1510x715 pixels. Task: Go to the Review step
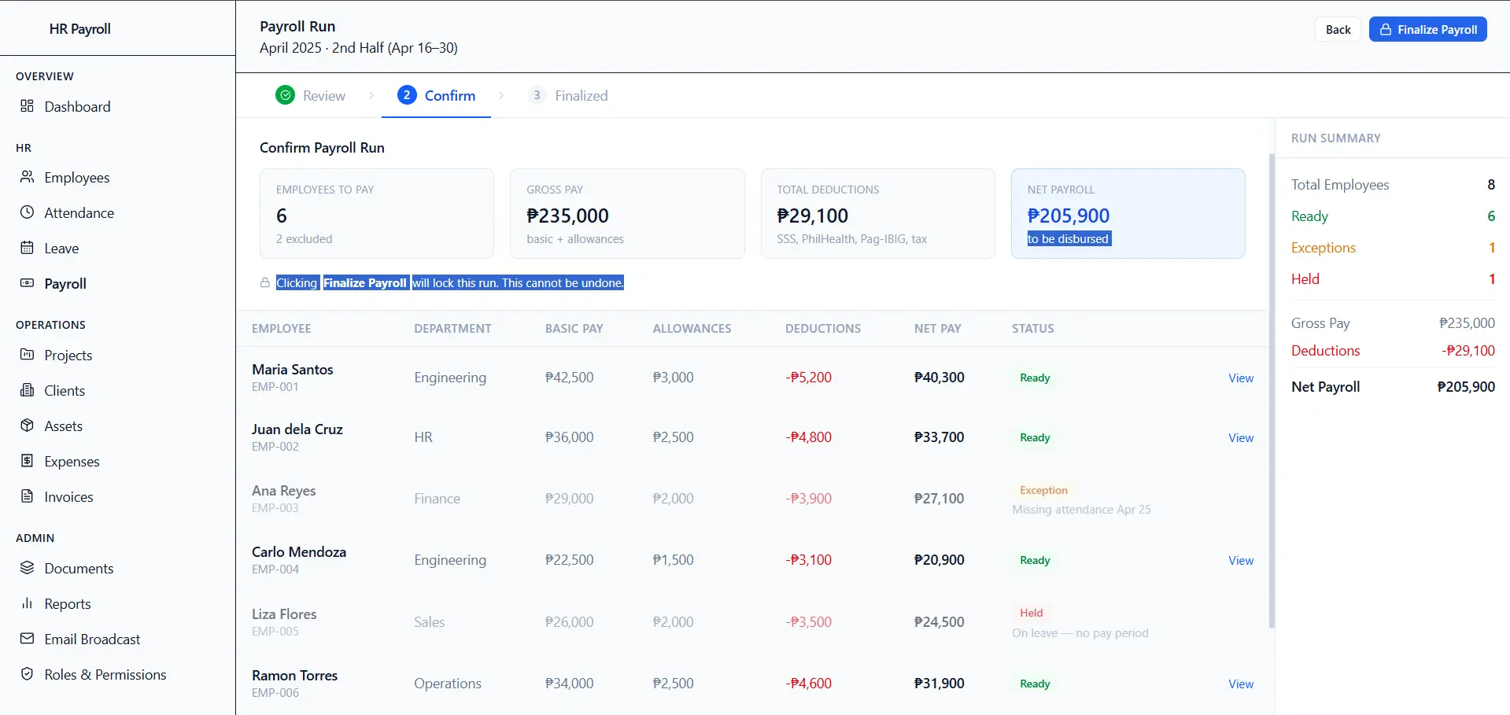click(x=310, y=95)
